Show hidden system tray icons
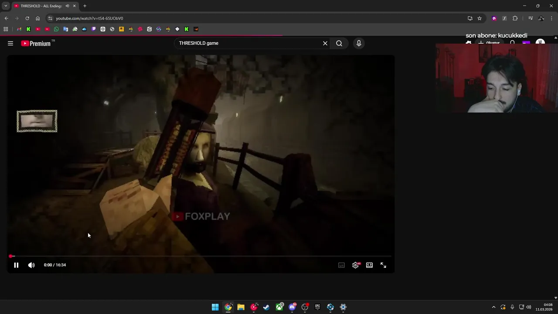Screen dimensions: 558x314 (493, 307)
